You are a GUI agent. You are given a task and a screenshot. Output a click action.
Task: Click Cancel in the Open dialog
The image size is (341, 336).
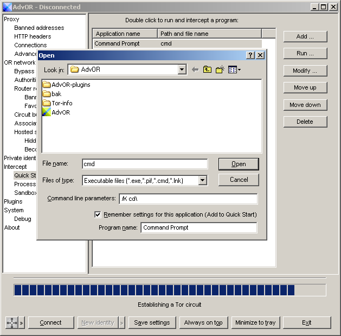tap(239, 180)
